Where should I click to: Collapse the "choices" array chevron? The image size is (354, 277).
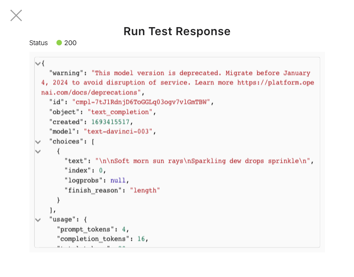pos(38,142)
